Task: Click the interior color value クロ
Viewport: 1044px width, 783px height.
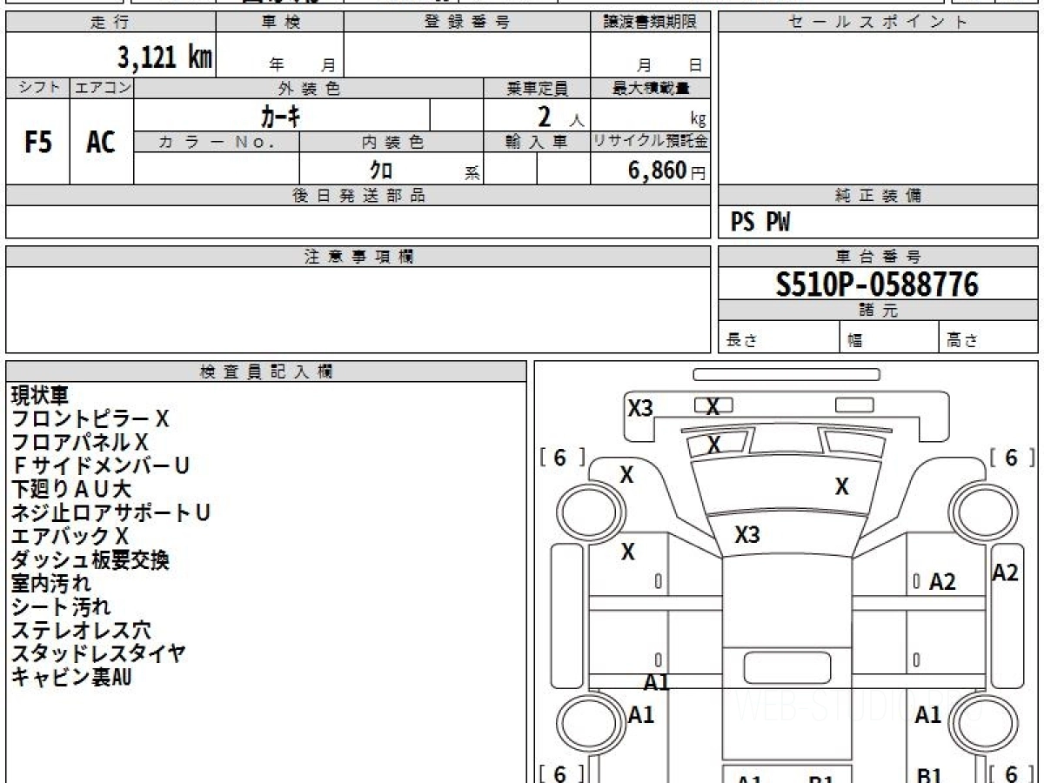Action: click(382, 169)
